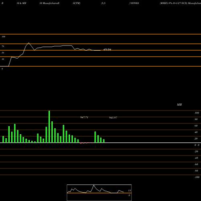The height and width of the screenshot is (201, 201).
Task: Click the -100 label on MR axis
Action: pyautogui.click(x=197, y=177)
